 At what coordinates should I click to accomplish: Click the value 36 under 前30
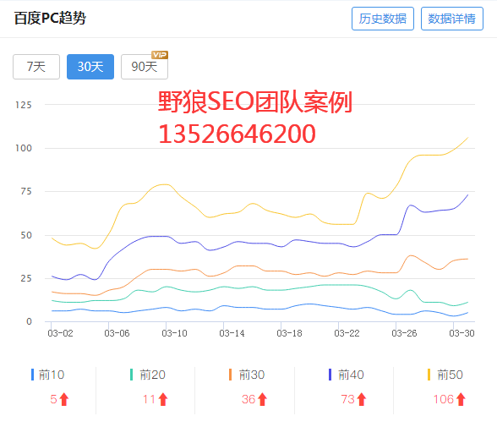(248, 399)
